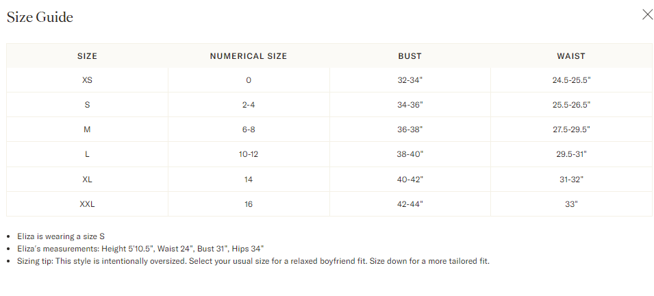Click the Size Guide title
The image size is (654, 296).
click(40, 17)
